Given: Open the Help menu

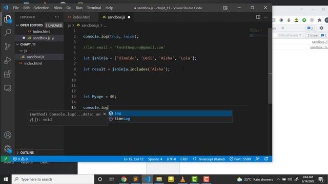Looking at the screenshot, I should tap(109, 8).
